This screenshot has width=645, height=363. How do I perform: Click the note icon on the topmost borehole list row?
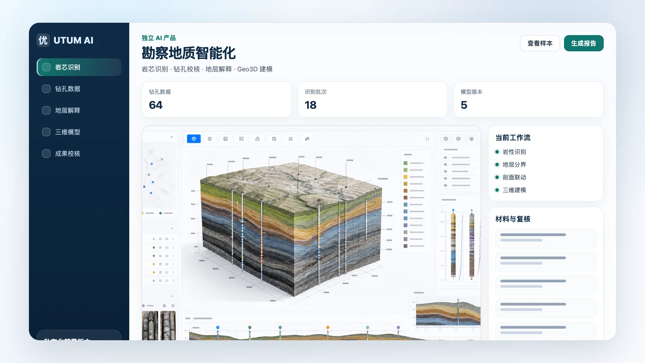click(x=160, y=239)
